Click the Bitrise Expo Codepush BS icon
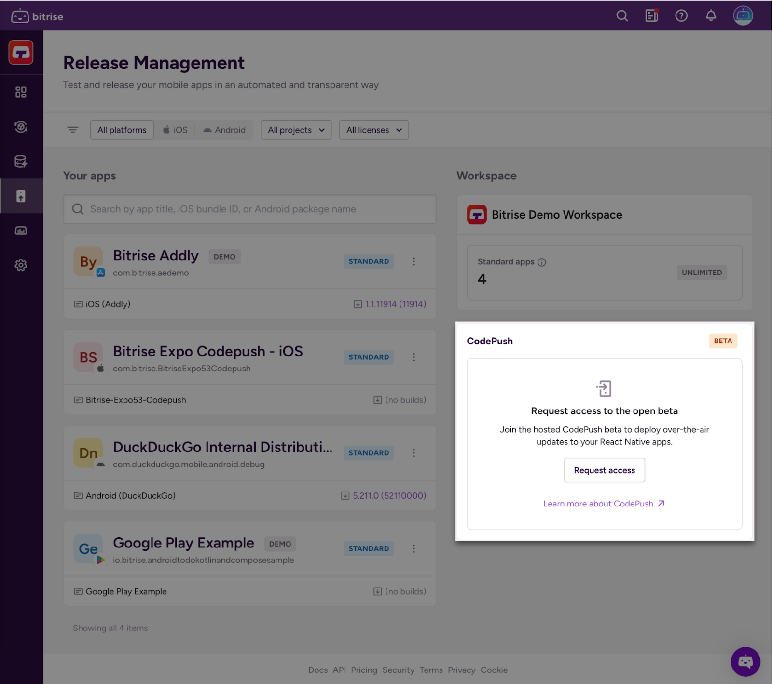The height and width of the screenshot is (684, 772). [88, 357]
